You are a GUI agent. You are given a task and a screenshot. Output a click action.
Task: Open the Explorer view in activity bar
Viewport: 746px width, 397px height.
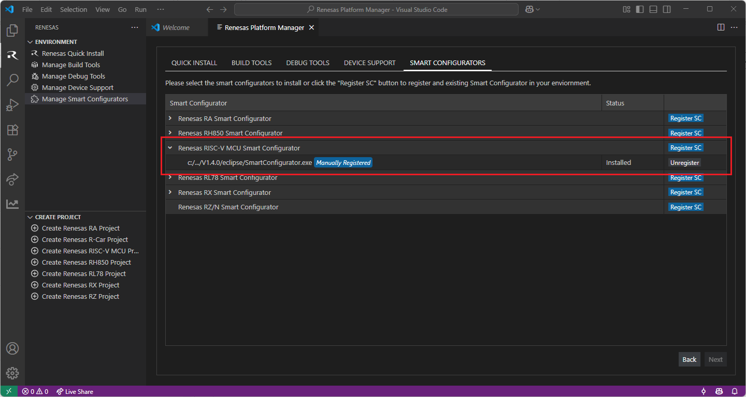coord(12,30)
